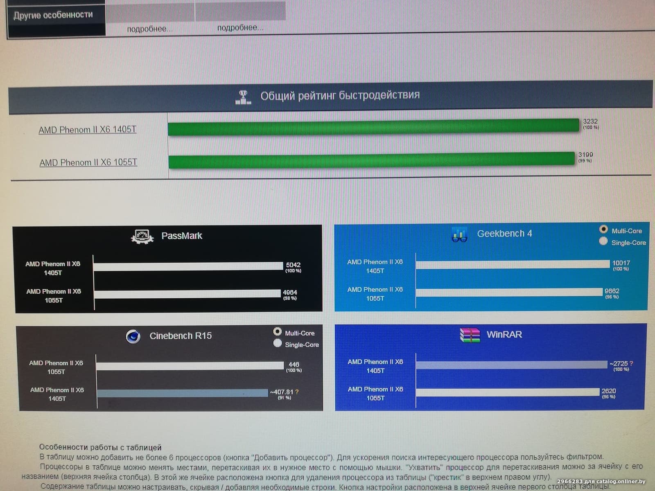Viewport: 655px width, 491px height.
Task: Click the overall score 3199
Action: (585, 154)
